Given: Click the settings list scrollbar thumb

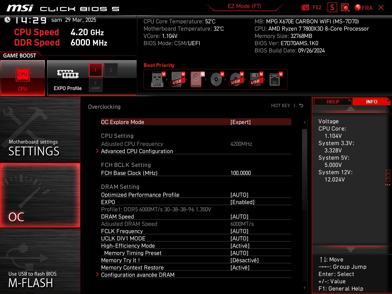Looking at the screenshot, I should coord(304,170).
